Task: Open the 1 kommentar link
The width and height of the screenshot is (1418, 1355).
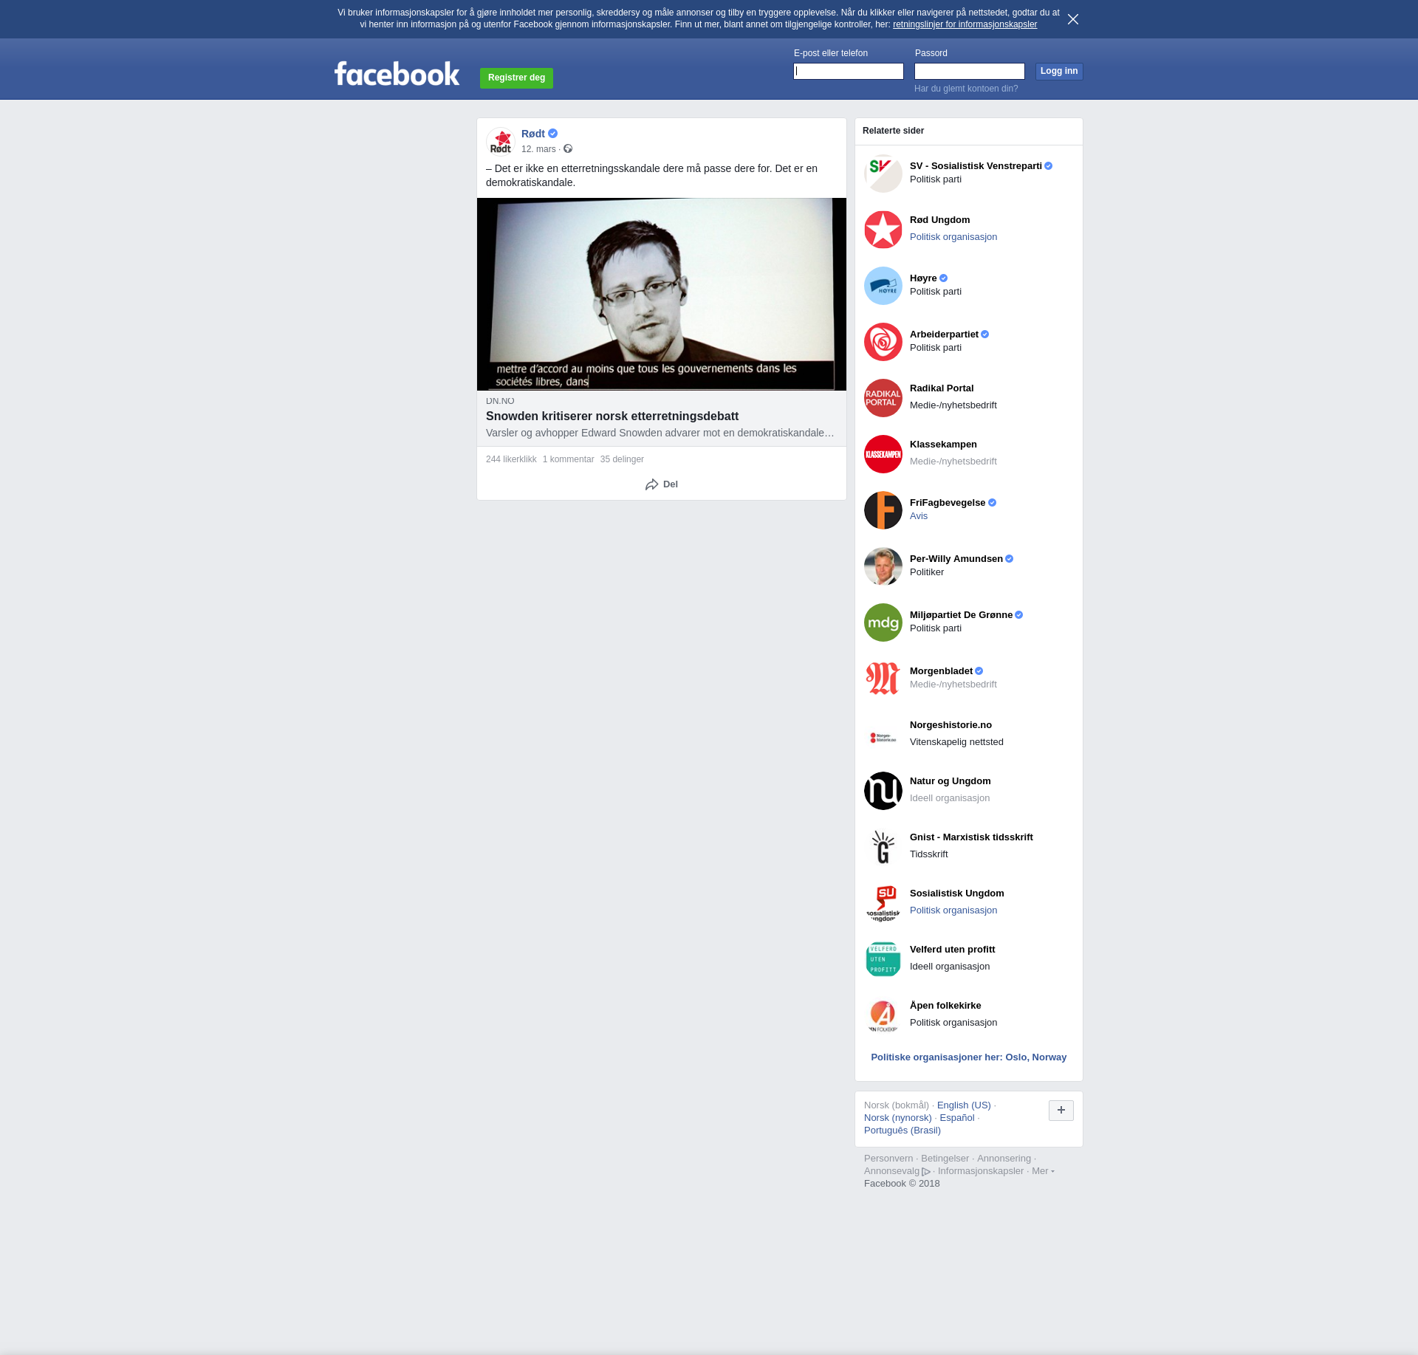Action: coord(568,459)
